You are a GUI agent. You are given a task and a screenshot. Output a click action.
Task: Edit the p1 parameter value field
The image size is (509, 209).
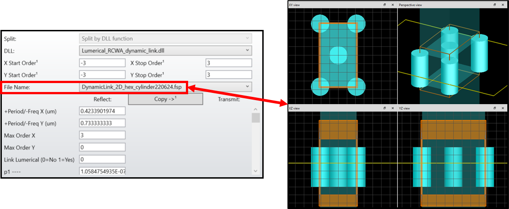pyautogui.click(x=102, y=171)
